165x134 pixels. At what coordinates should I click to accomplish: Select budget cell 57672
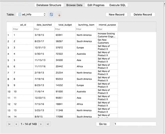pos(65,48)
